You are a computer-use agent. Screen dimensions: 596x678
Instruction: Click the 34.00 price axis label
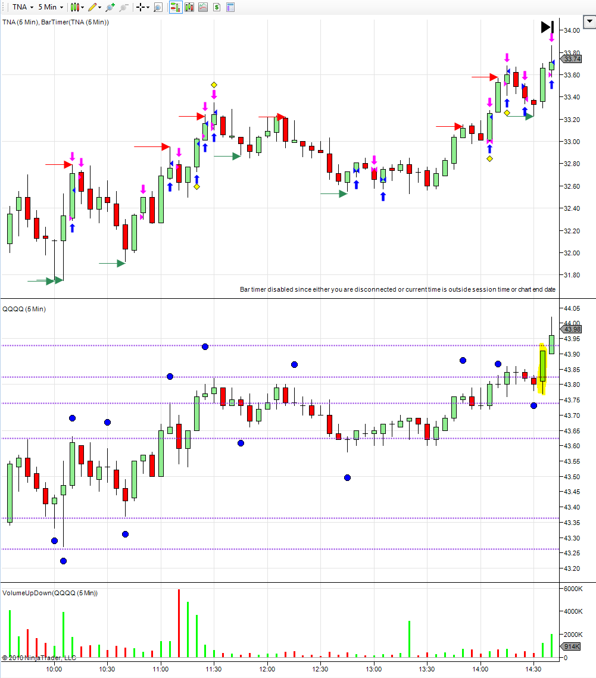pos(572,30)
